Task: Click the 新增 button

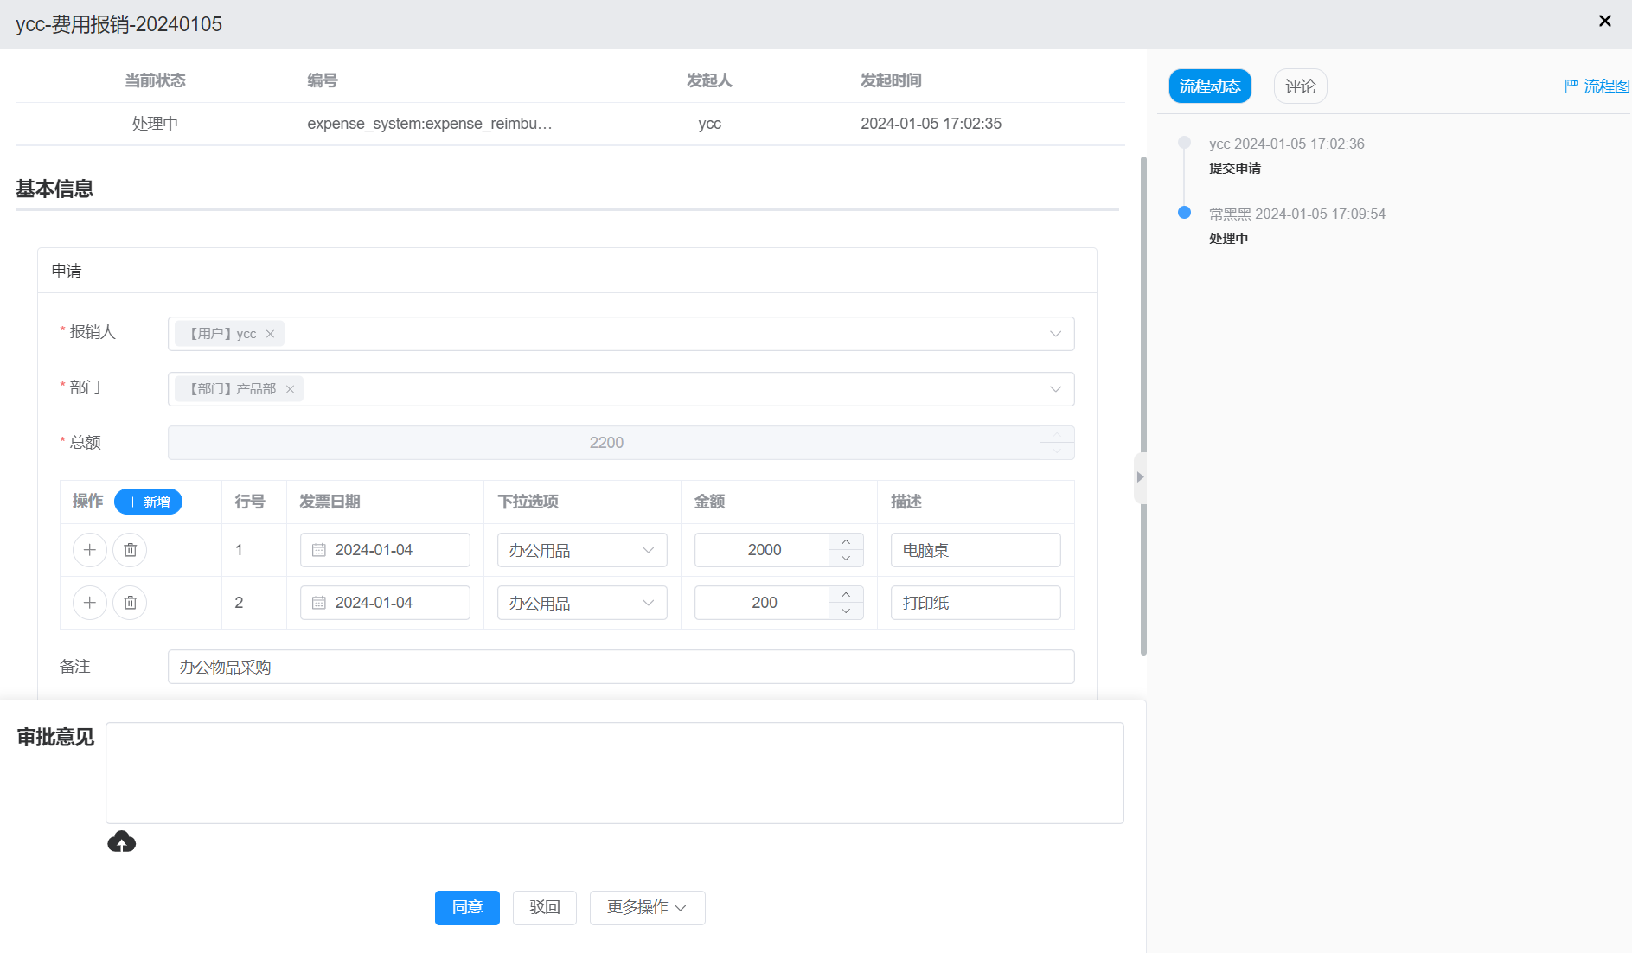Action: (x=148, y=502)
